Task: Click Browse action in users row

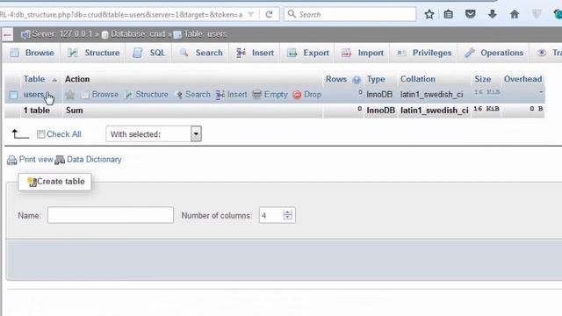Action: (100, 95)
